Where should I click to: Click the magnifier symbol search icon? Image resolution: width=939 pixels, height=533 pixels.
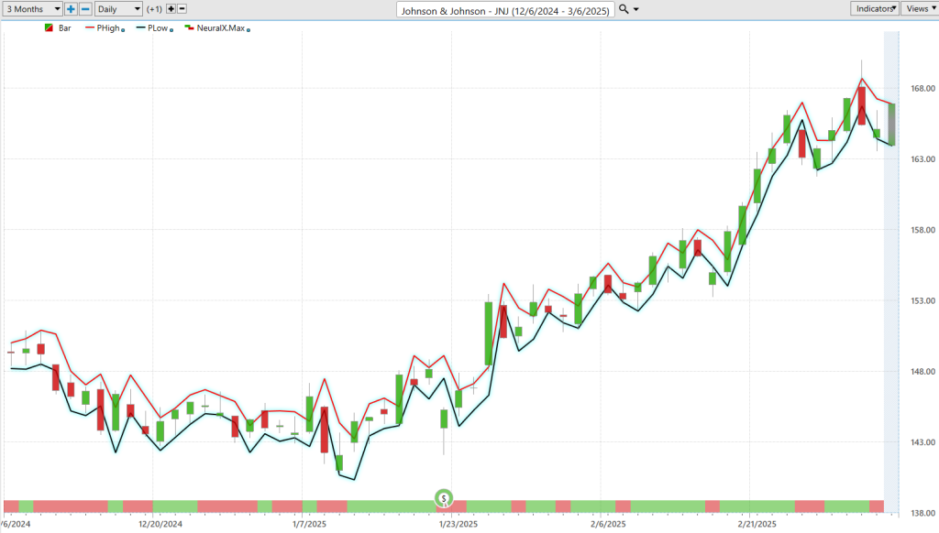(x=624, y=9)
